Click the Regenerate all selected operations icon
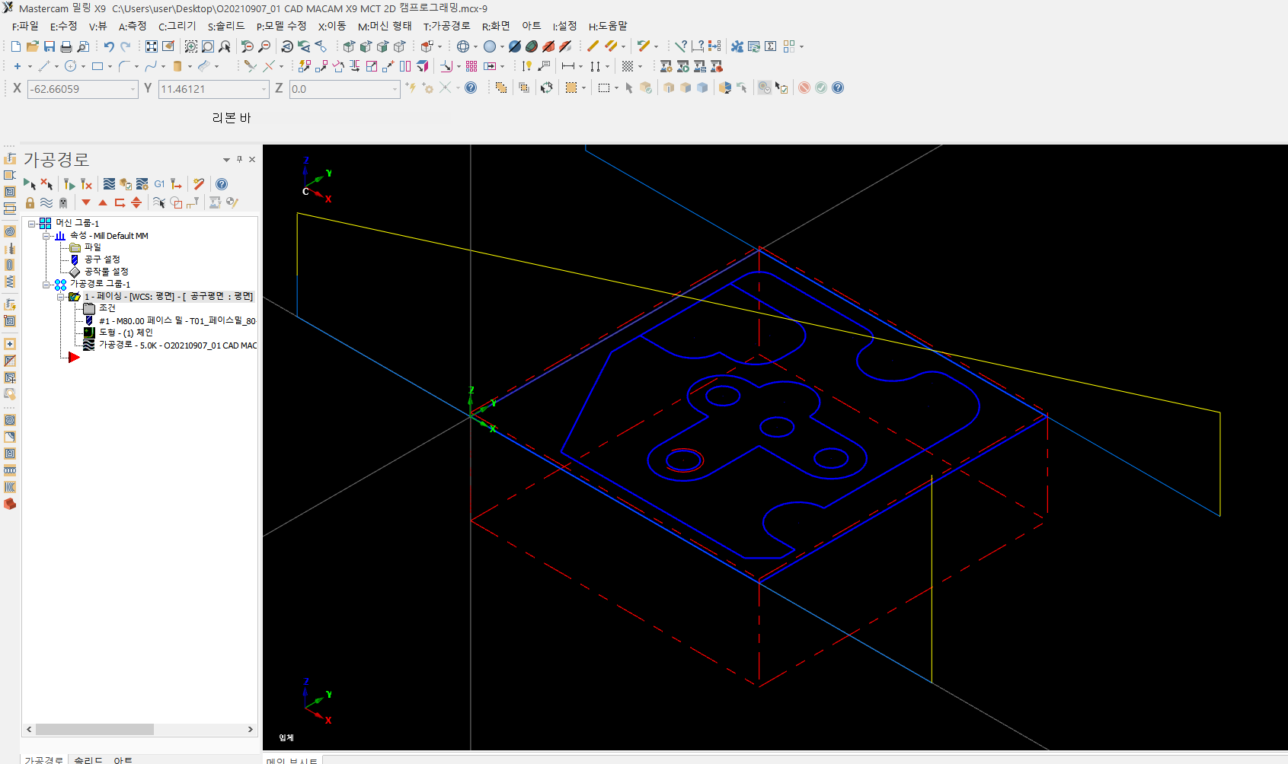 point(69,184)
